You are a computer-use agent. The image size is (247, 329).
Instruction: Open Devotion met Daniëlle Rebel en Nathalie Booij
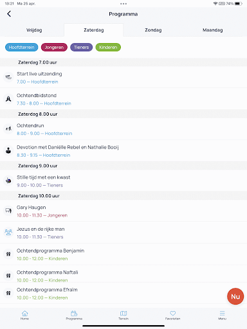(123, 151)
